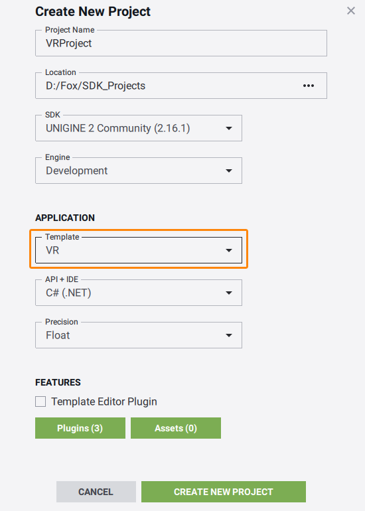This screenshot has width=365, height=511.
Task: Expand the Development engine combo box
Action: coord(139,171)
